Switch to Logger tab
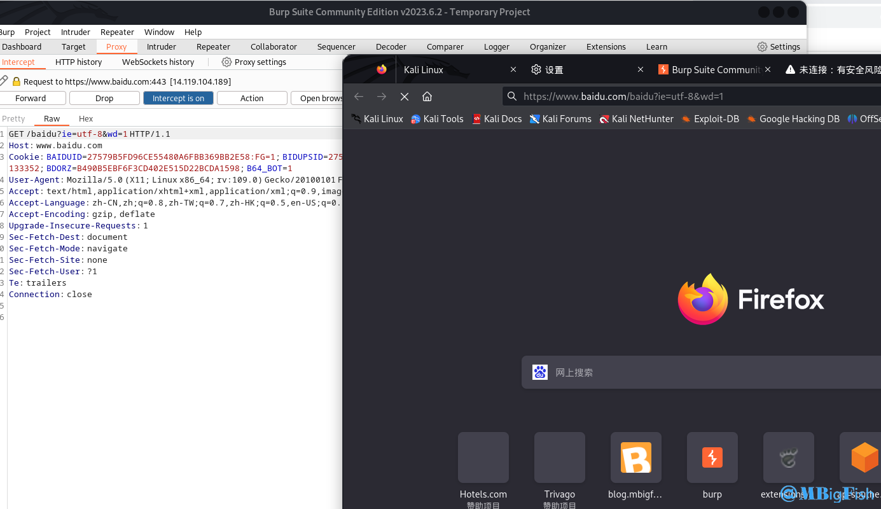881x509 pixels. [497, 46]
